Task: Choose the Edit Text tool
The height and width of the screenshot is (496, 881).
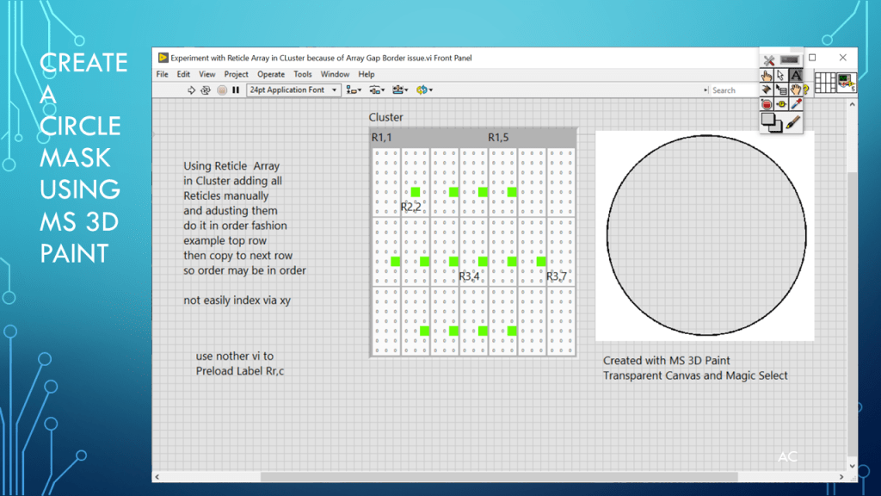Action: 796,75
